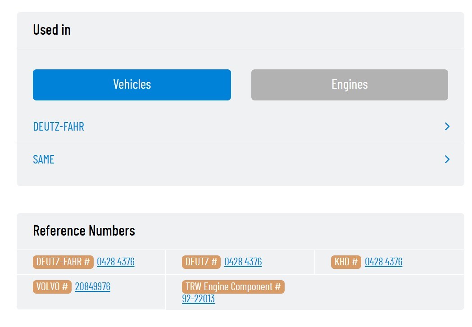Viewport: 472px width, 327px height.
Task: Open KHD reference number 0428 4376
Action: click(384, 262)
